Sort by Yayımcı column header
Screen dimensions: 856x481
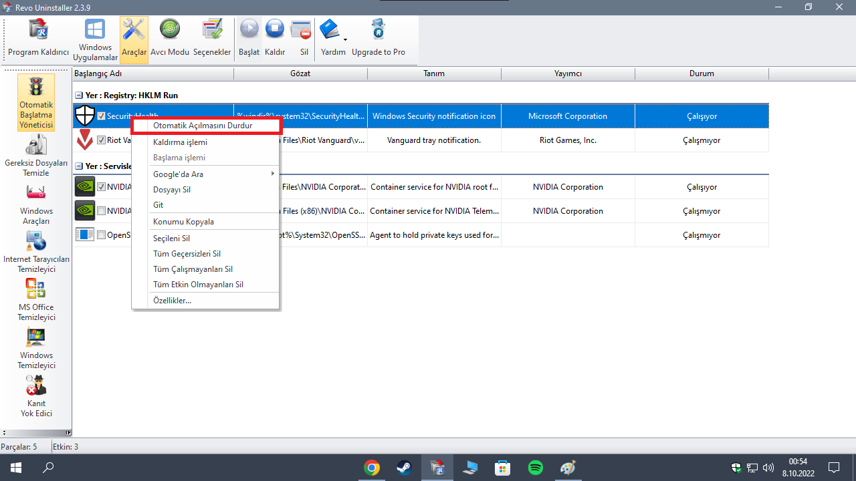click(x=568, y=73)
